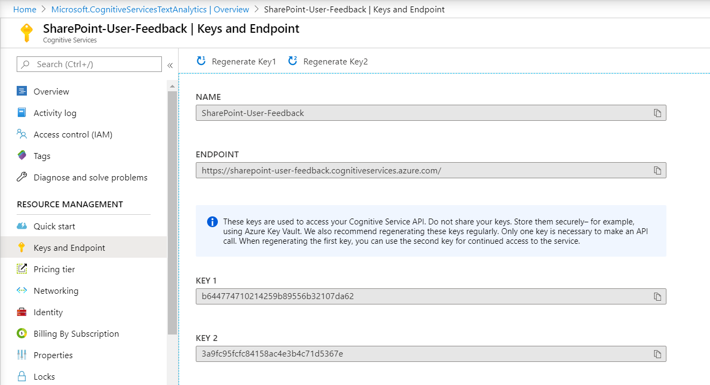This screenshot has height=385, width=710.
Task: Open the Overview menu item
Action: pos(51,91)
